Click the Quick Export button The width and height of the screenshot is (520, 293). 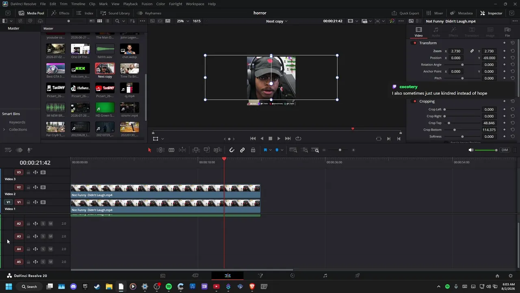point(405,13)
